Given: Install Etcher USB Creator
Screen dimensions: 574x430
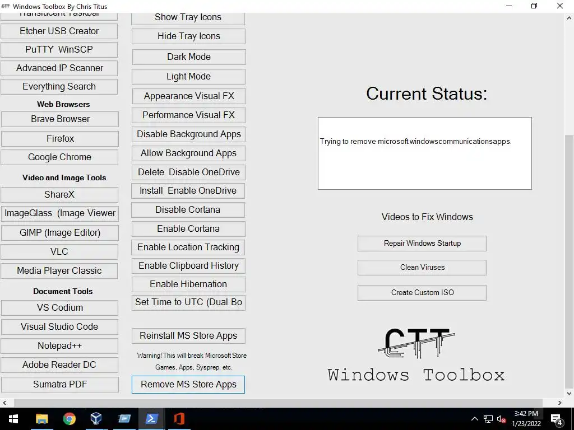Looking at the screenshot, I should click(x=59, y=31).
